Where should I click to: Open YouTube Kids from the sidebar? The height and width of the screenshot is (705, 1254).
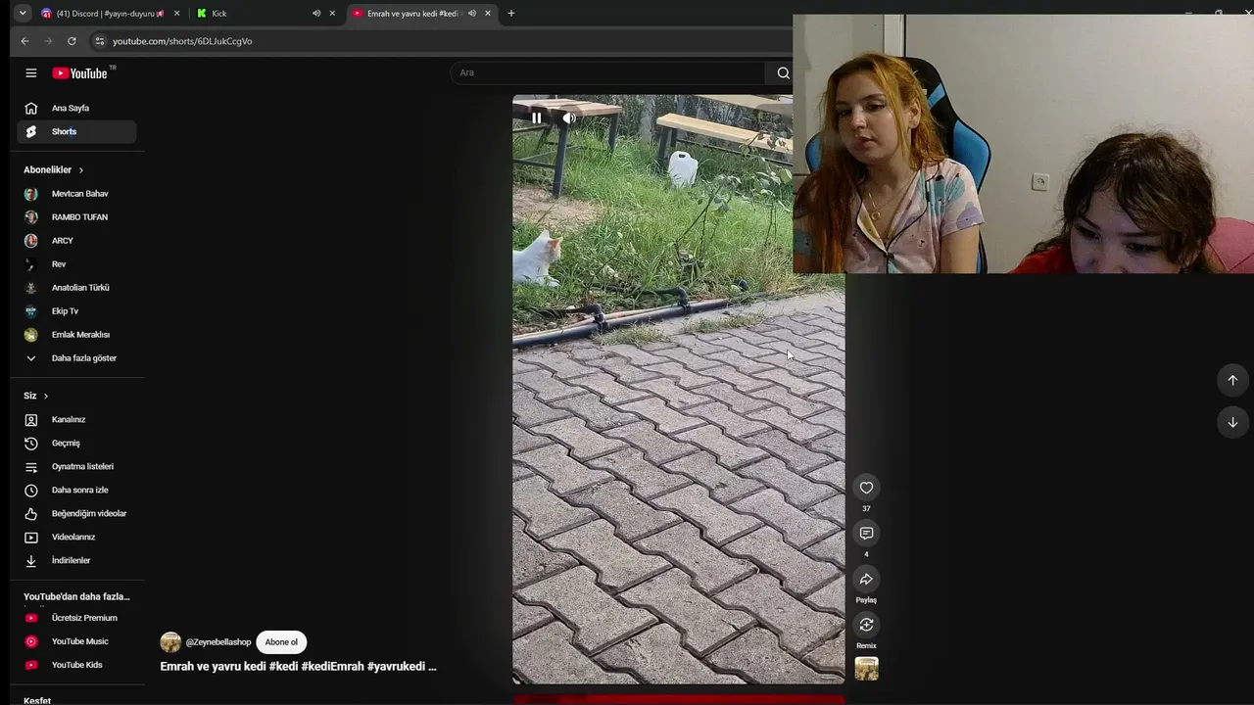click(x=77, y=665)
